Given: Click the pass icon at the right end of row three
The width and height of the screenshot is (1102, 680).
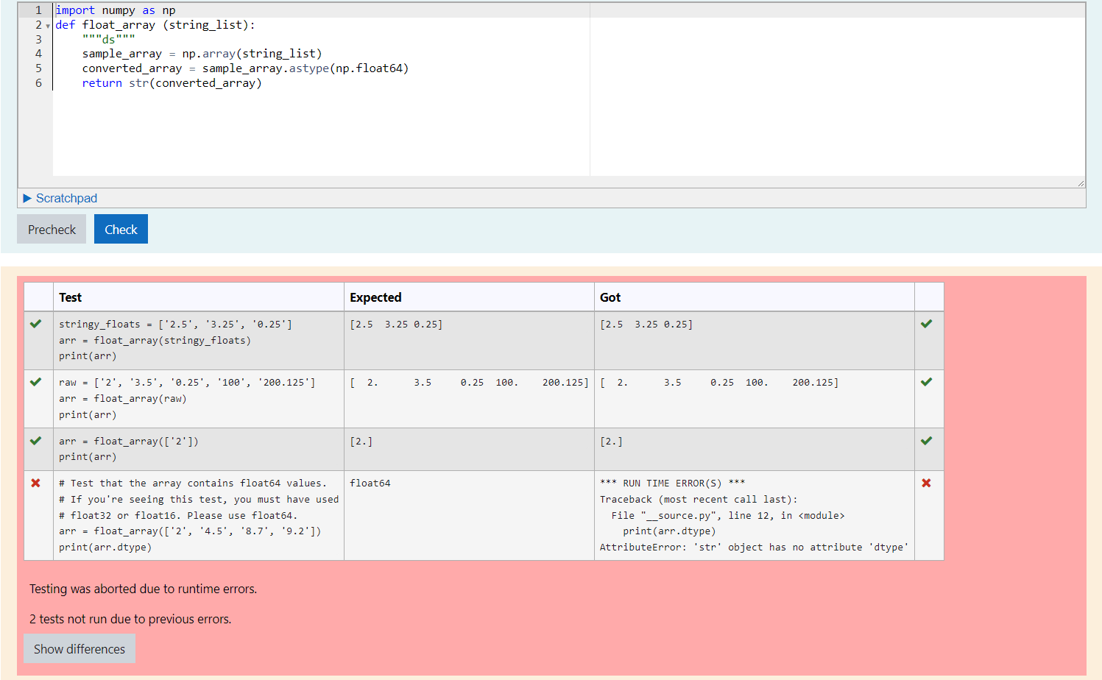Looking at the screenshot, I should (928, 440).
